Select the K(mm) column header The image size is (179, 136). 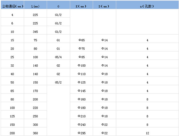click(x=82, y=5)
